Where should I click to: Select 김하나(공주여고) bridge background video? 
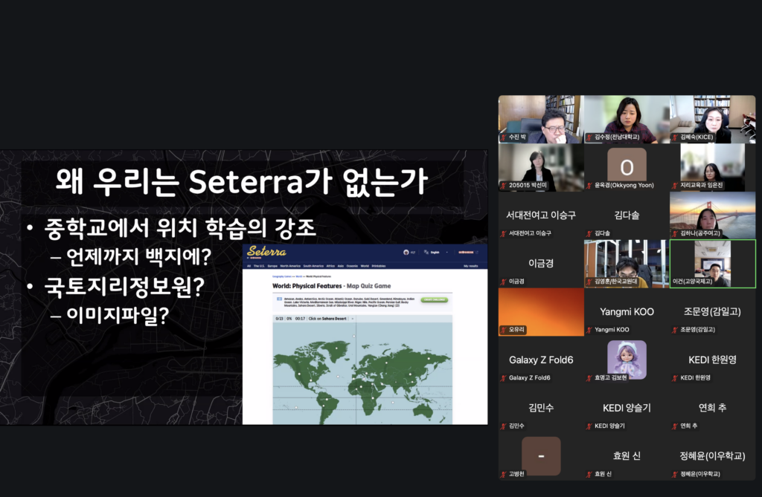tap(712, 215)
